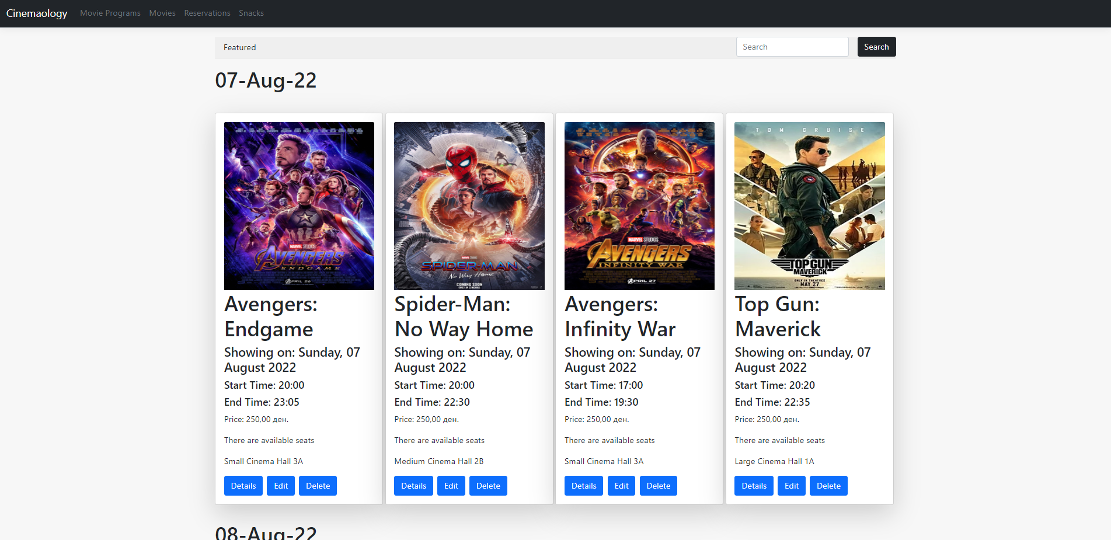Click the Featured section header
Viewport: 1111px width, 540px height.
pyautogui.click(x=239, y=47)
